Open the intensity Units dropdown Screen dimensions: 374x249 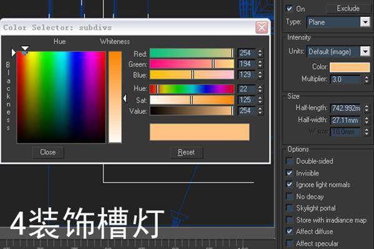click(x=365, y=52)
